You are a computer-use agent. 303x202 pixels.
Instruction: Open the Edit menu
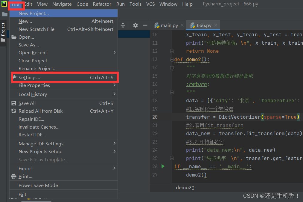pos(28,4)
